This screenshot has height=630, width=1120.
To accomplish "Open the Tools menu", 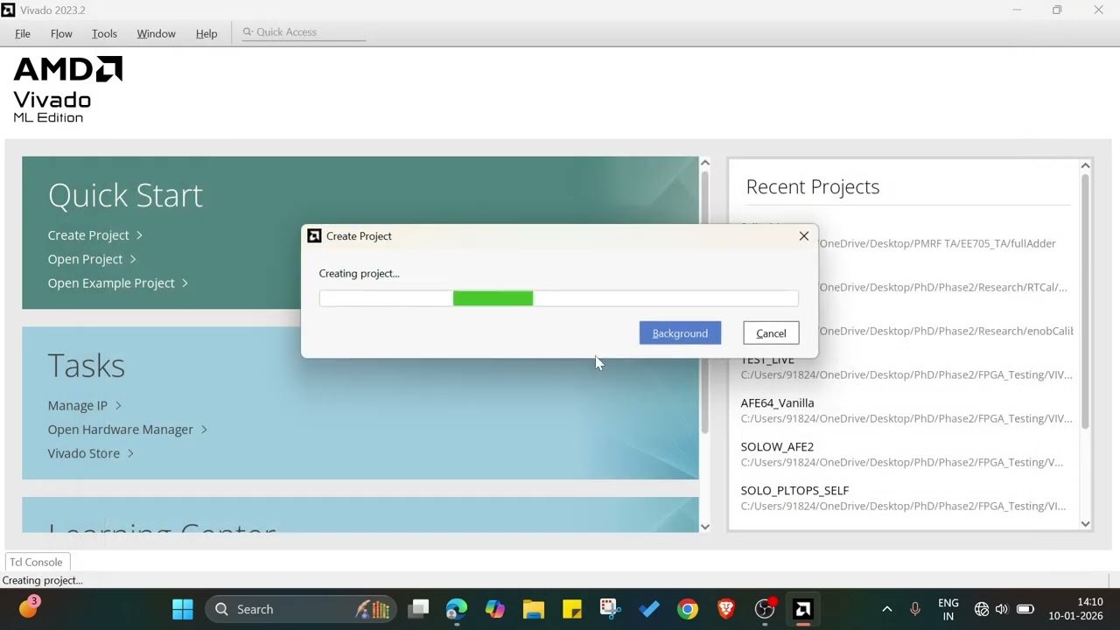I will [x=104, y=33].
